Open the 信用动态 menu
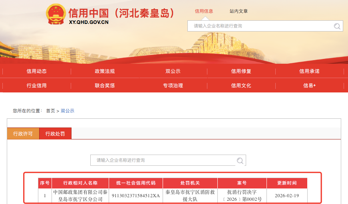 click(36, 71)
